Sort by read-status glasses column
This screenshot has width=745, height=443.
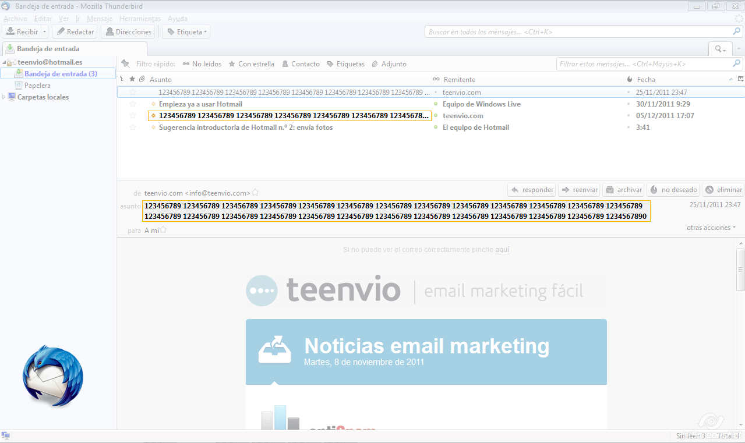tap(436, 79)
